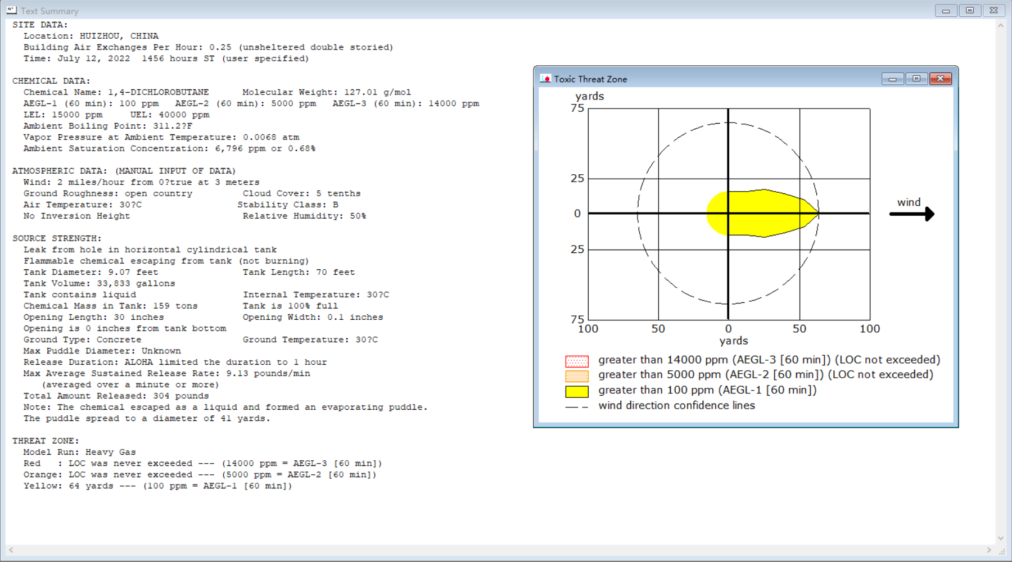Image resolution: width=1012 pixels, height=562 pixels.
Task: Click the Toxic Threat Zone window icon
Action: pyautogui.click(x=545, y=79)
